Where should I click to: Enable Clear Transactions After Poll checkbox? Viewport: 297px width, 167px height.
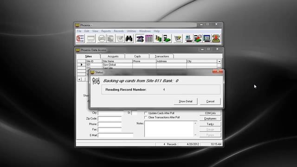tap(146, 117)
